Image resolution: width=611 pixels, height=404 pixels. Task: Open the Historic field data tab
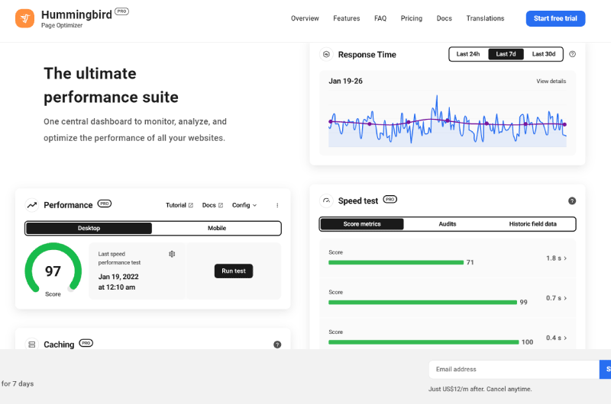pos(532,224)
